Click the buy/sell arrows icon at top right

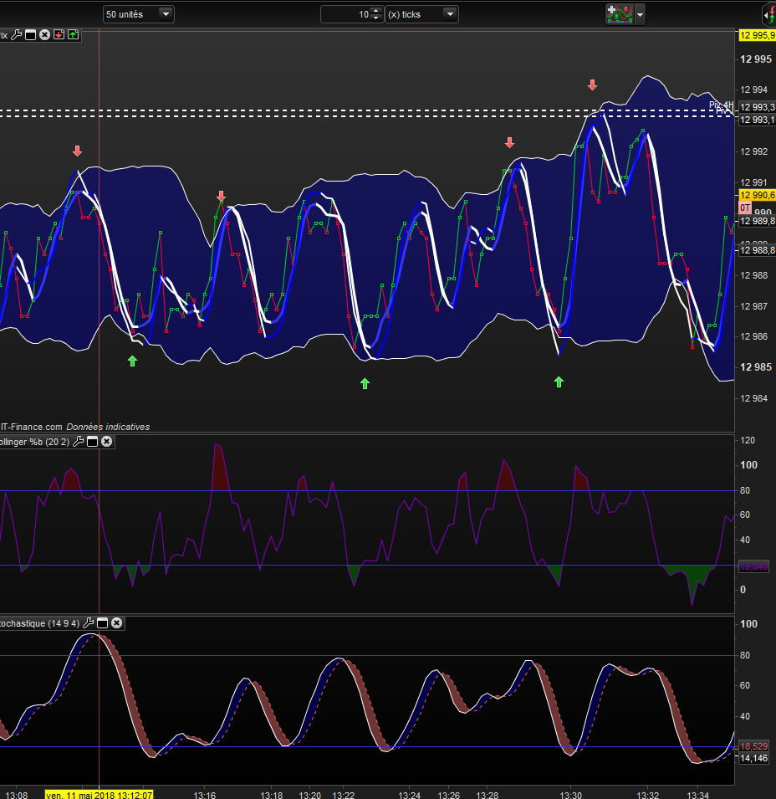coord(768,14)
